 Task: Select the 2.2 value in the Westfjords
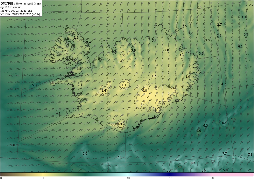66,51
